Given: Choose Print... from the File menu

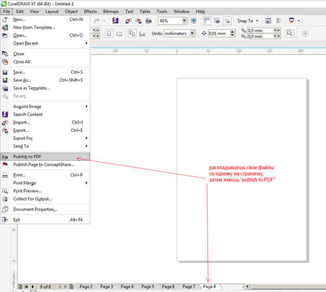Looking at the screenshot, I should (x=45, y=175).
